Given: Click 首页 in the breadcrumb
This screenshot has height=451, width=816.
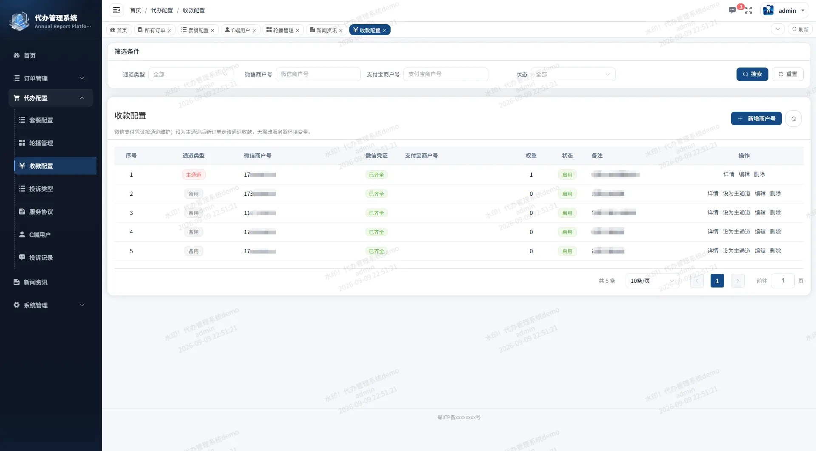Looking at the screenshot, I should (x=136, y=10).
